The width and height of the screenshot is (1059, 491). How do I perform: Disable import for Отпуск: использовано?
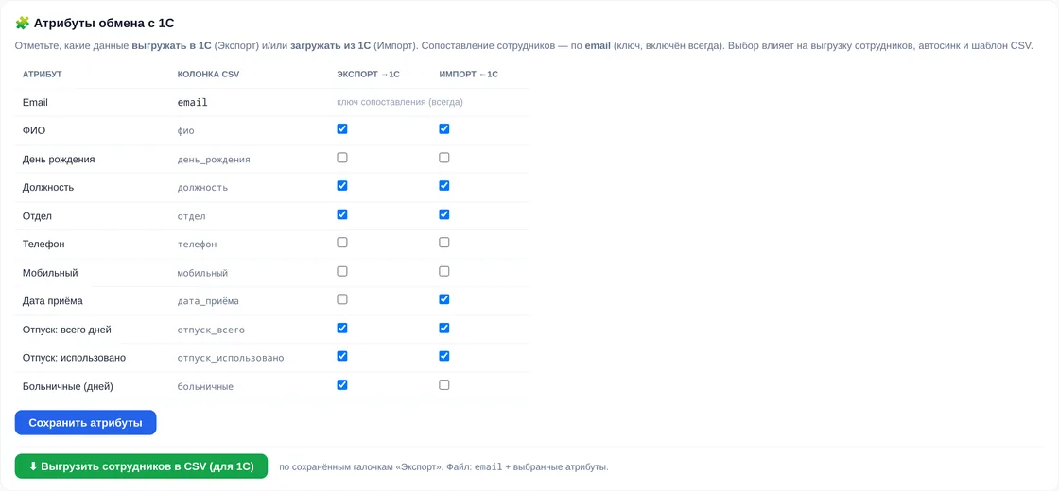coord(443,356)
